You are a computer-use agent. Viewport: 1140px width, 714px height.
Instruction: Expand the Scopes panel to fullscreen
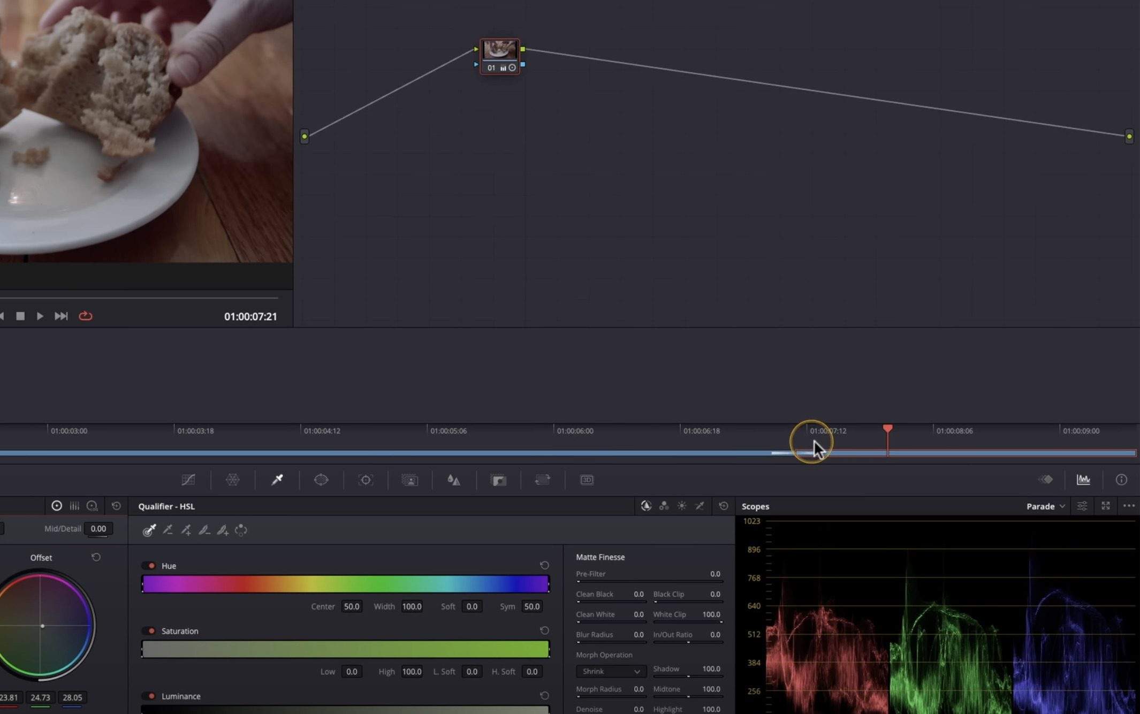(1105, 506)
